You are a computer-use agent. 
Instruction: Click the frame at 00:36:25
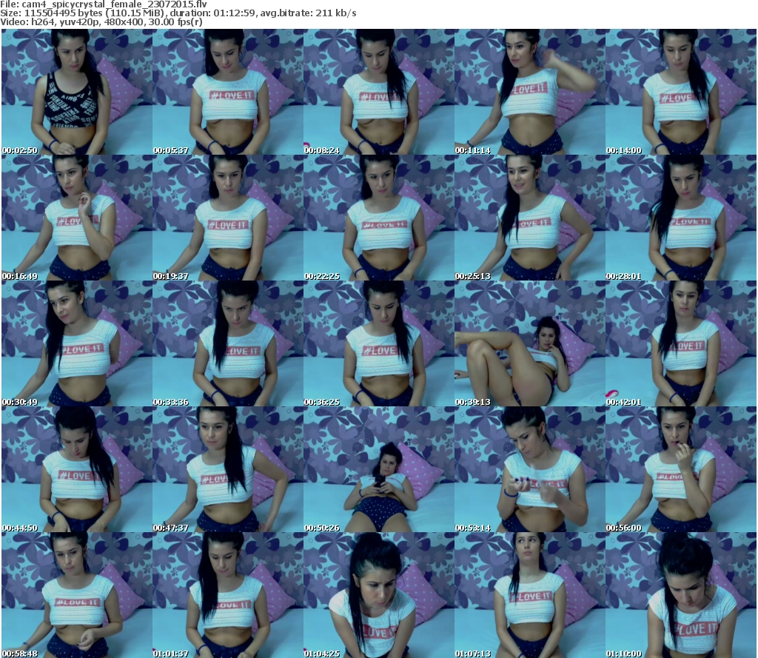pos(378,343)
